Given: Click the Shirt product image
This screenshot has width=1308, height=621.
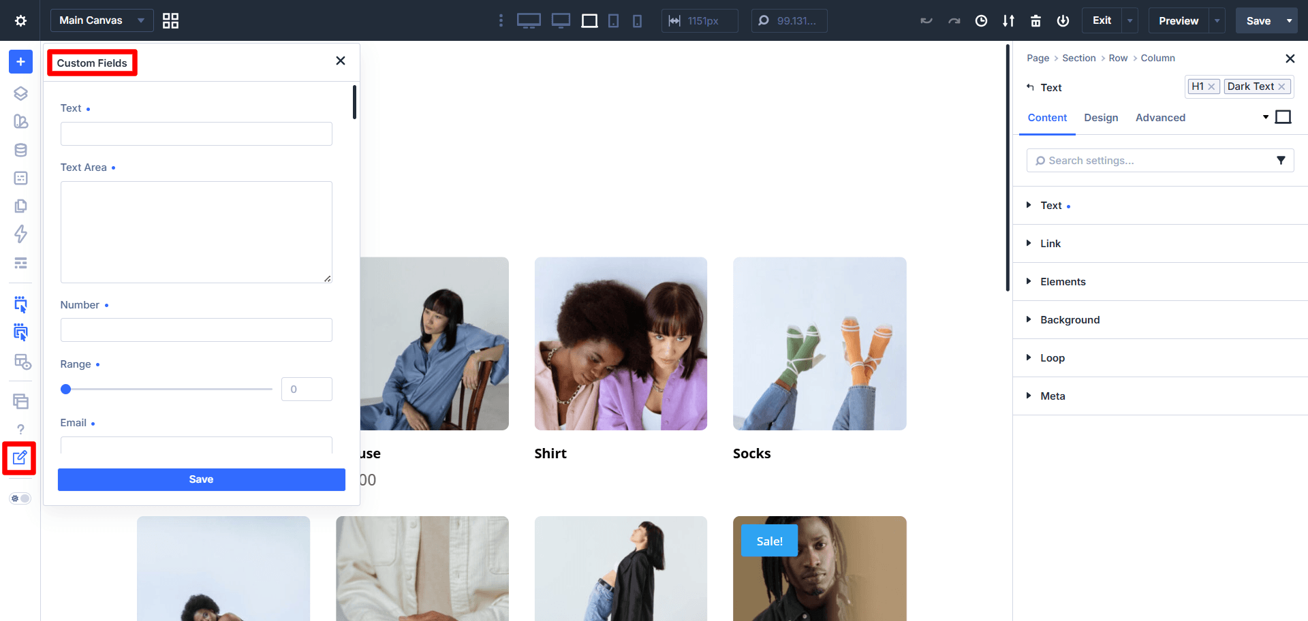Looking at the screenshot, I should click(x=621, y=344).
